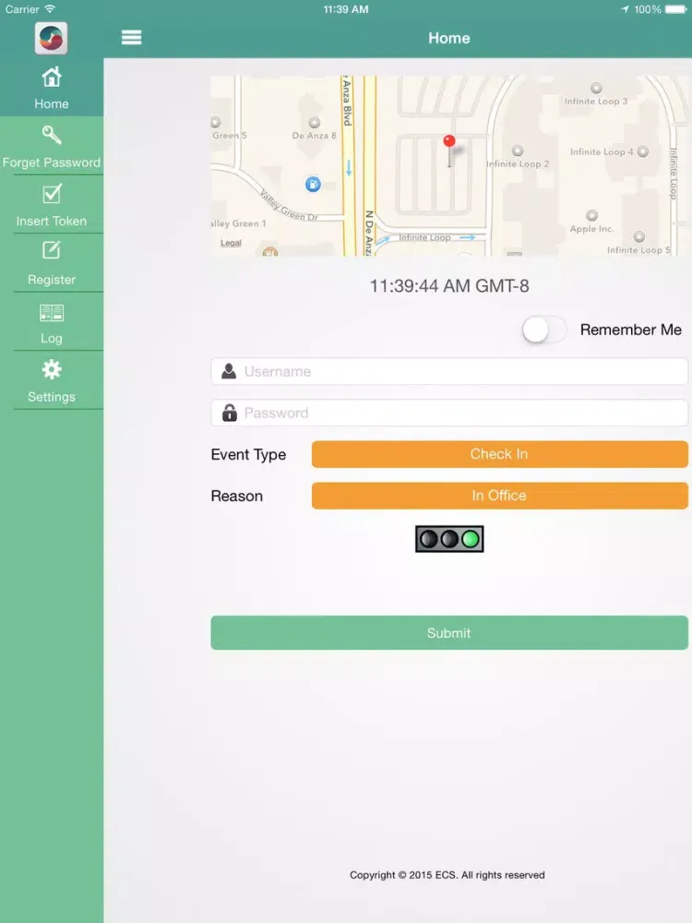The image size is (692, 923).
Task: Tap the status bar clock 11:39 AM
Action: [346, 9]
